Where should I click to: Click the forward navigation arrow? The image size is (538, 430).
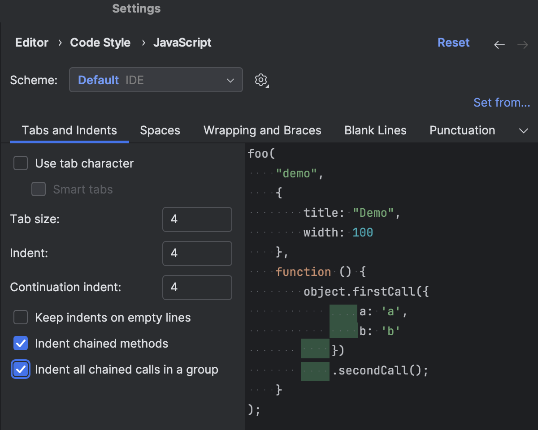(522, 44)
